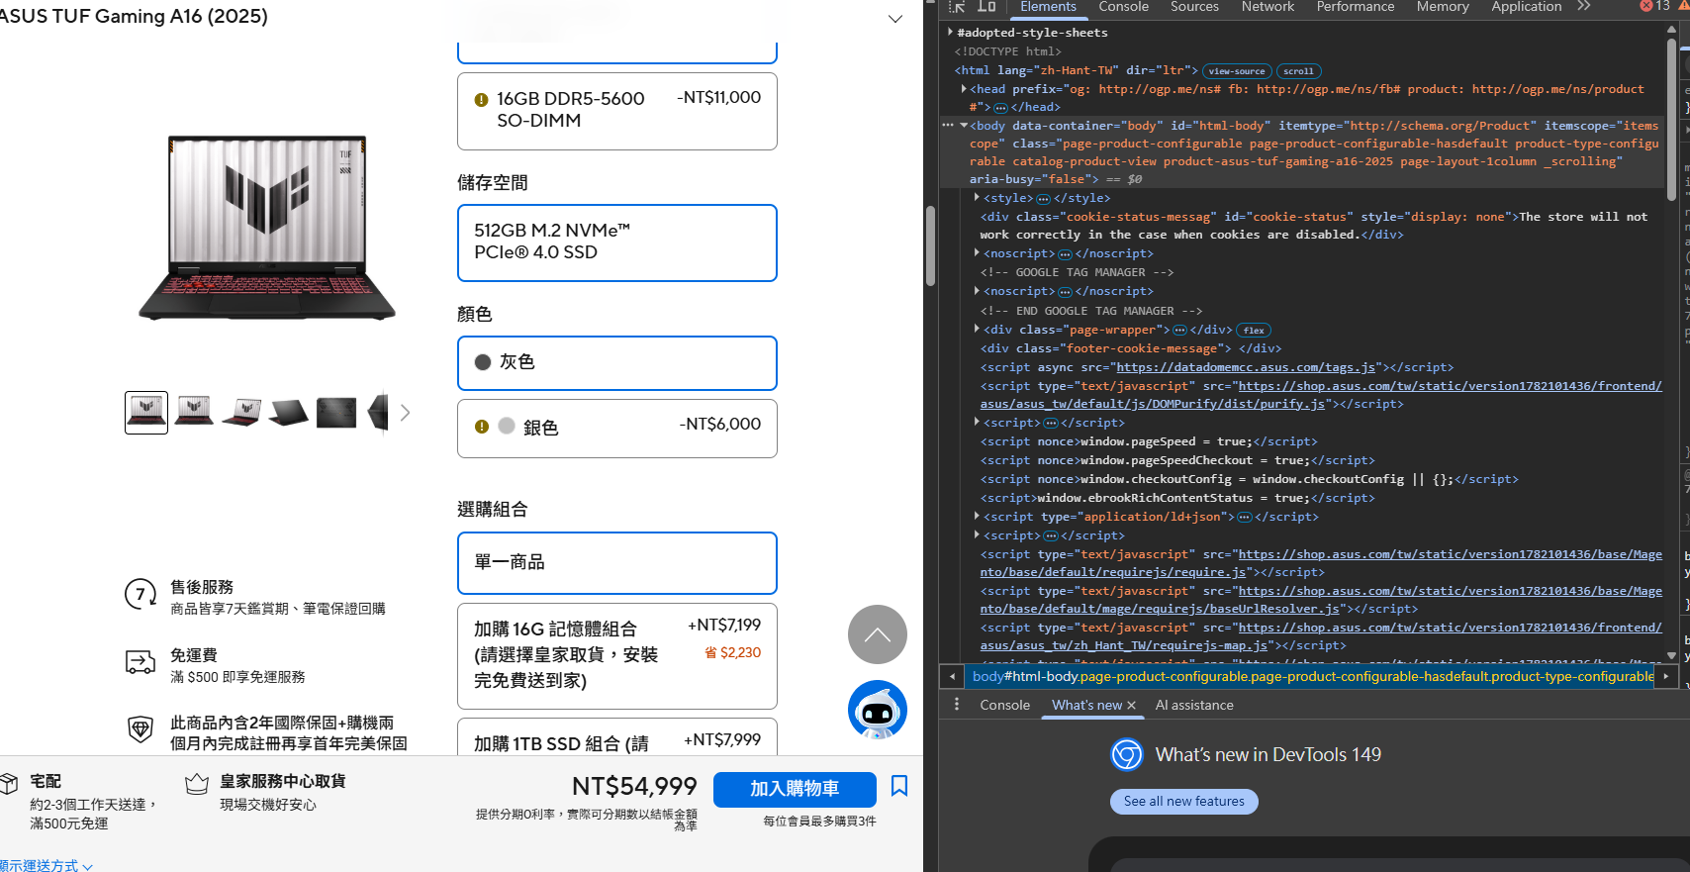Click the warning icon on the silver color option
Viewport: 1690px width, 872px height.
click(x=481, y=427)
